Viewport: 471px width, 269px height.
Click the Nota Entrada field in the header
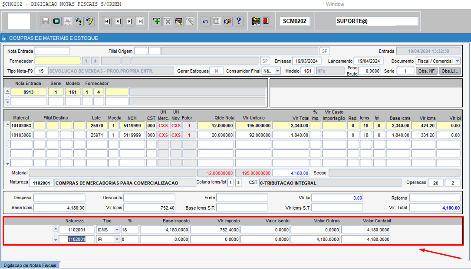[52, 51]
